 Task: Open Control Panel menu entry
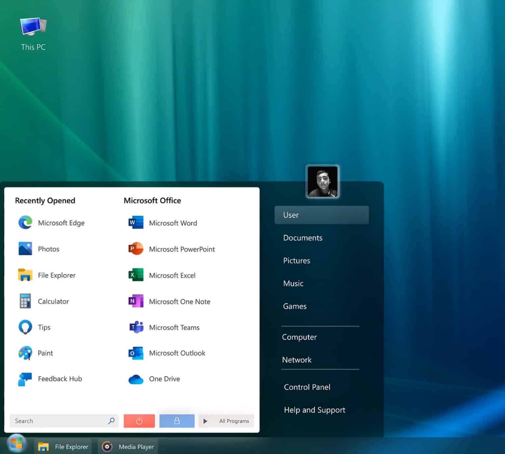coord(307,387)
